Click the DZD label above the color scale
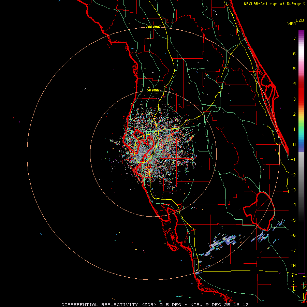Viewport: 307px width, 307px height. click(x=300, y=20)
